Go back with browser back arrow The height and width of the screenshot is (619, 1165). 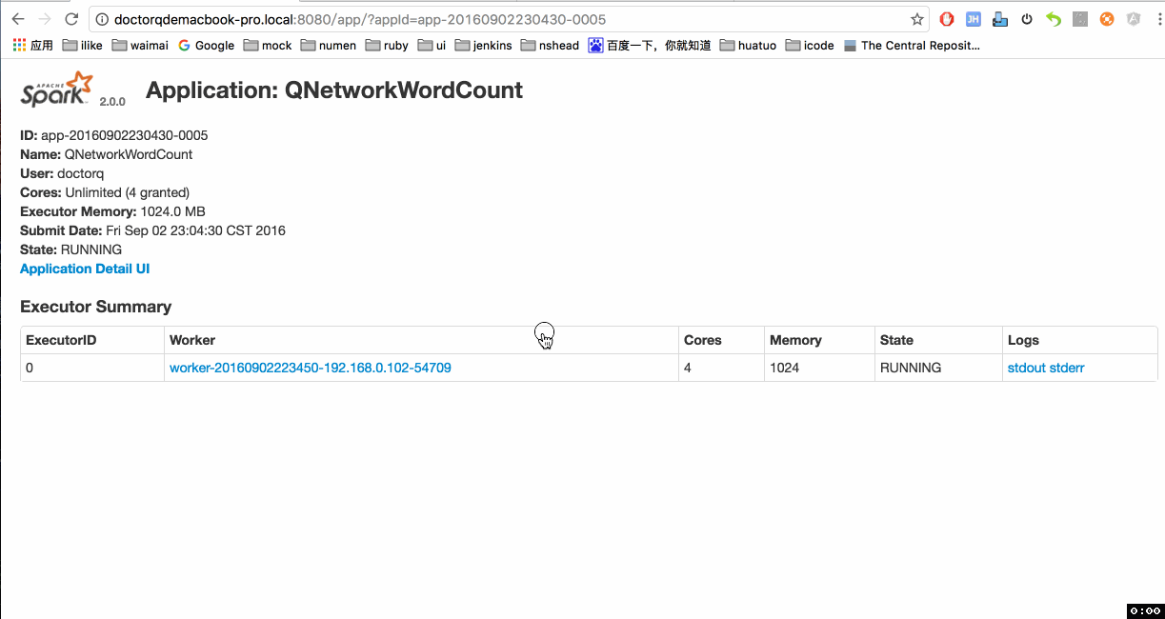(18, 19)
